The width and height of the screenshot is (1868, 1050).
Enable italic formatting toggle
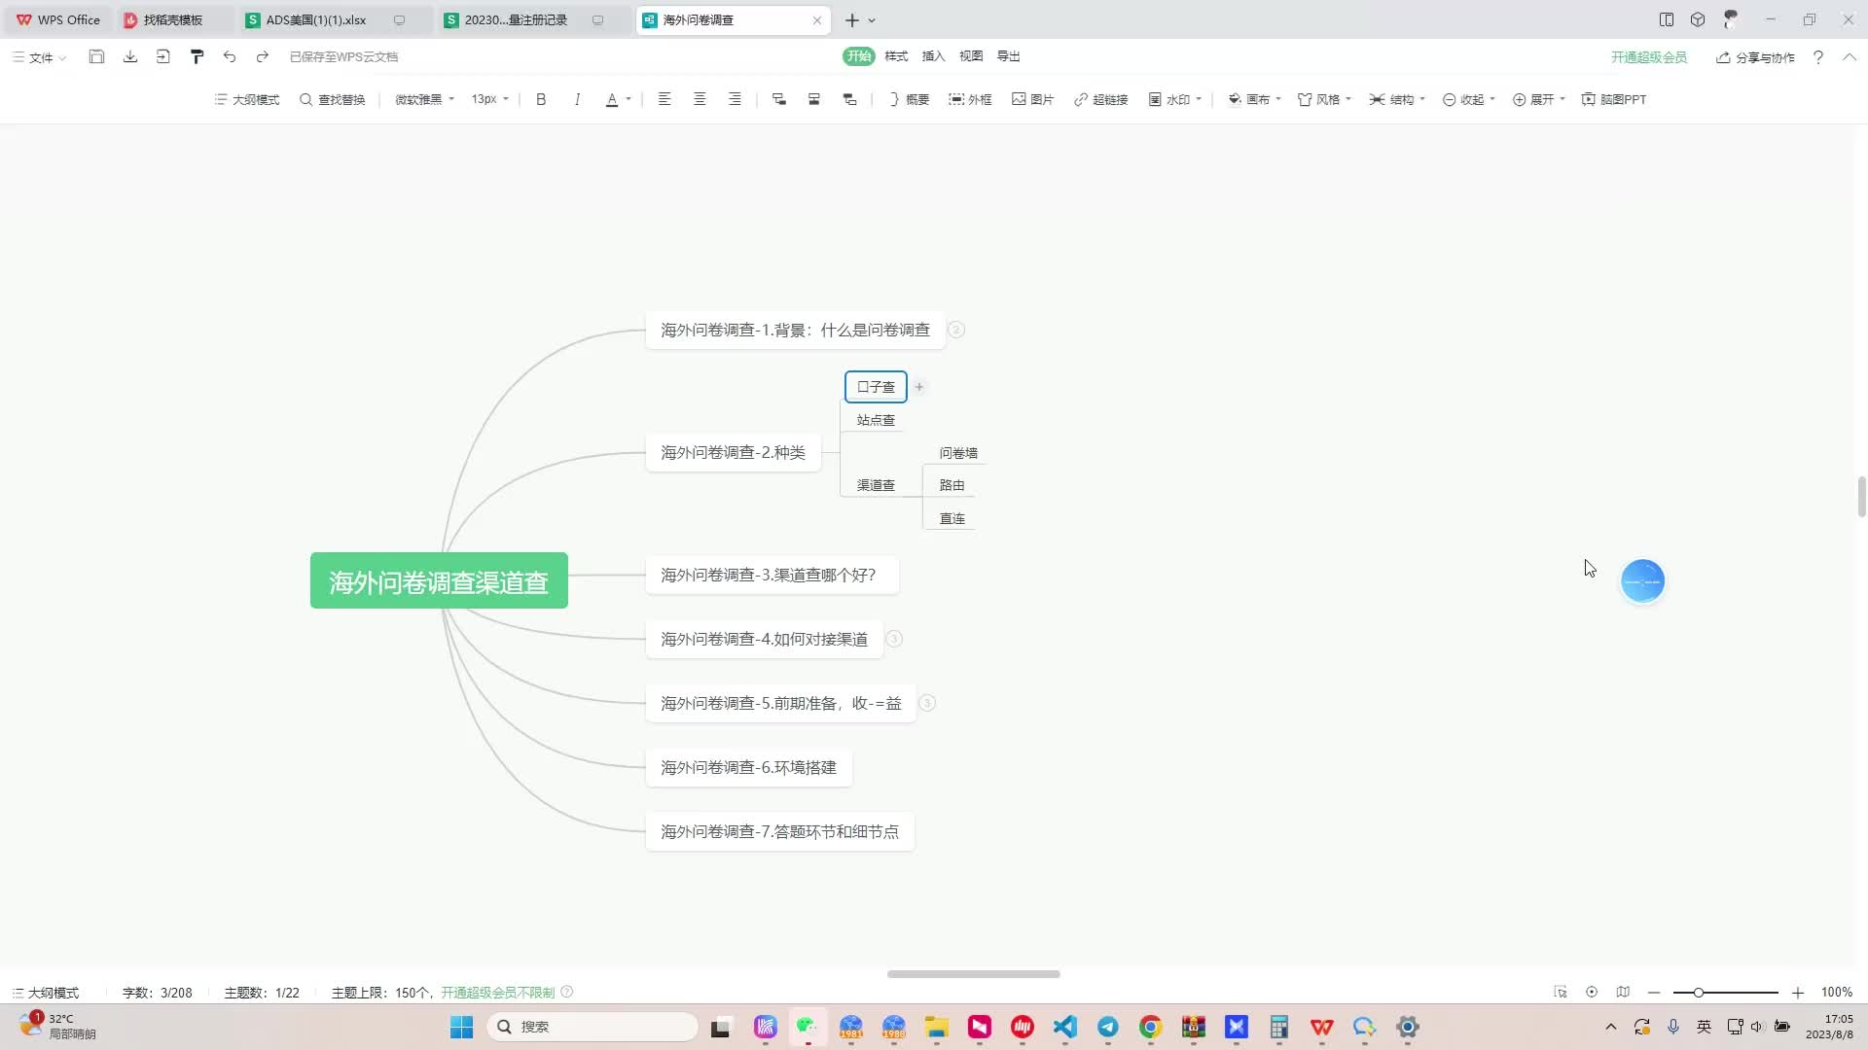click(x=576, y=99)
